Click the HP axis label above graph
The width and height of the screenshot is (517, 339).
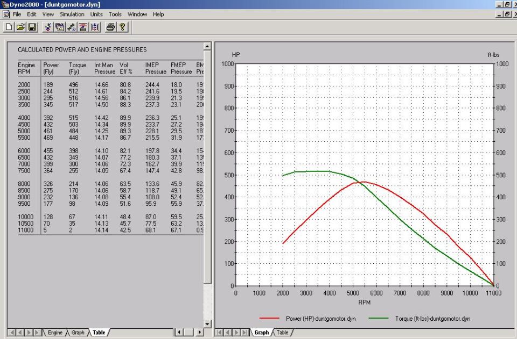coord(236,55)
